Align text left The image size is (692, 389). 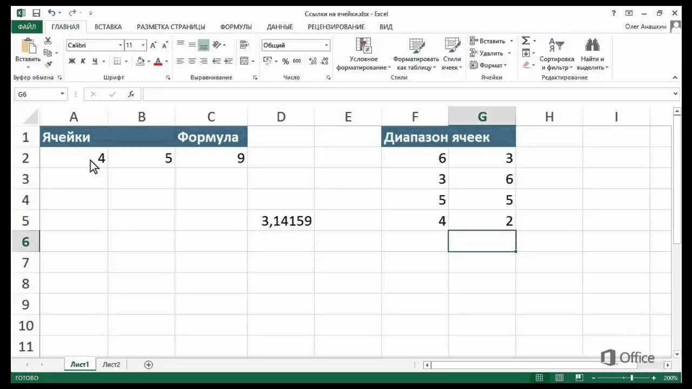(181, 61)
